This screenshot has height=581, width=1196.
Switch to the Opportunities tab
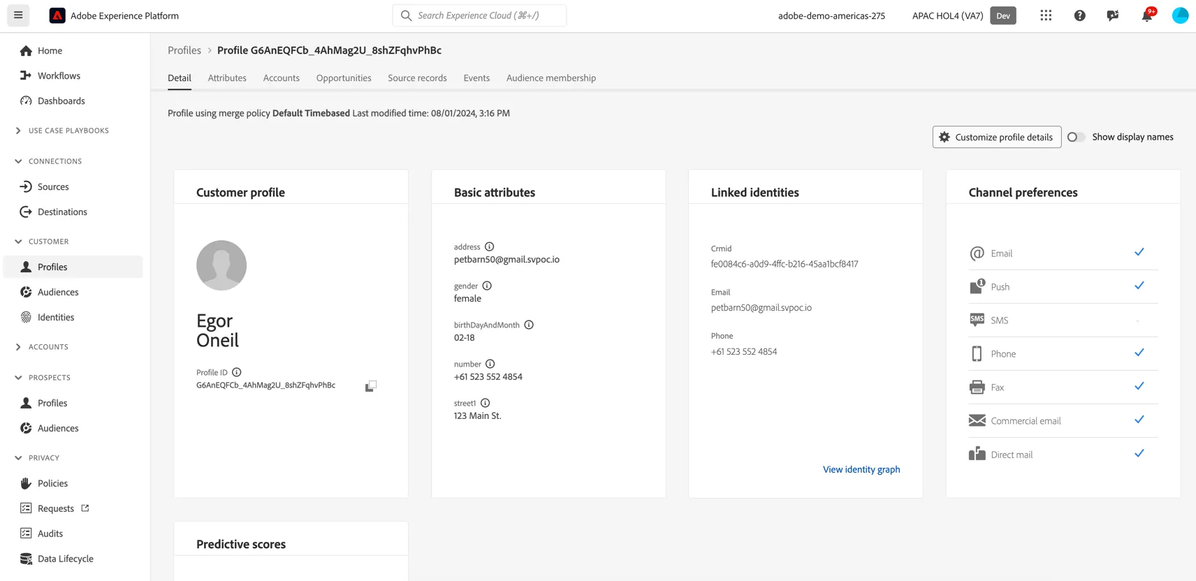point(344,78)
